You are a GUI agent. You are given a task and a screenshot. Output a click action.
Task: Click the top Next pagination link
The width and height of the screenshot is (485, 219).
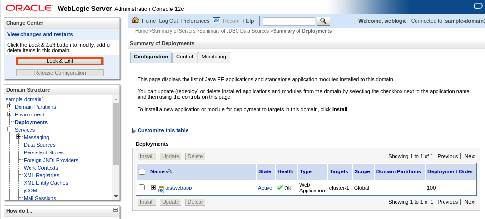tap(470, 156)
